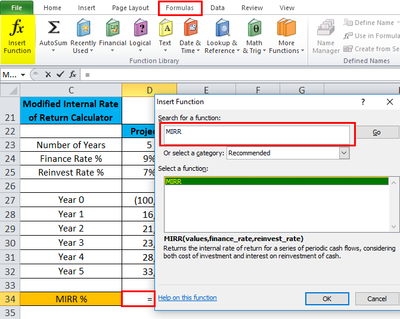Click Cancel in Insert Function dialog
Viewport: 400px width, 319px height.
point(377,299)
